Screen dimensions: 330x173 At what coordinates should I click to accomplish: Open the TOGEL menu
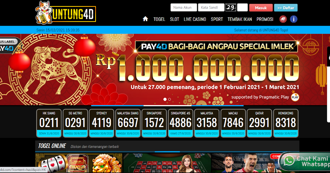[x=159, y=19]
